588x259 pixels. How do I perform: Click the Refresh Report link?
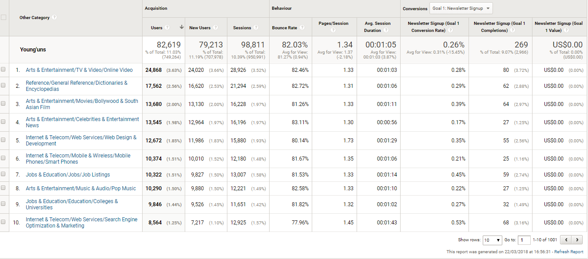(x=569, y=252)
